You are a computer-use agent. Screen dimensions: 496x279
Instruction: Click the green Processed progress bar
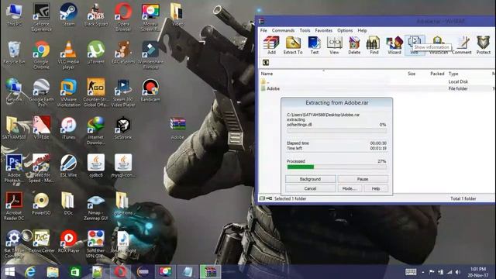336,167
